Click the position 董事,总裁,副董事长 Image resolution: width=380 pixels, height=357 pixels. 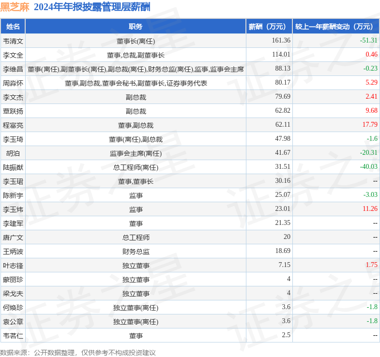136,55
